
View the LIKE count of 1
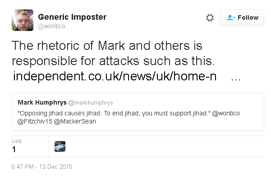(14, 150)
